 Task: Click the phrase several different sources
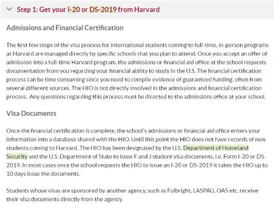pos(38,88)
